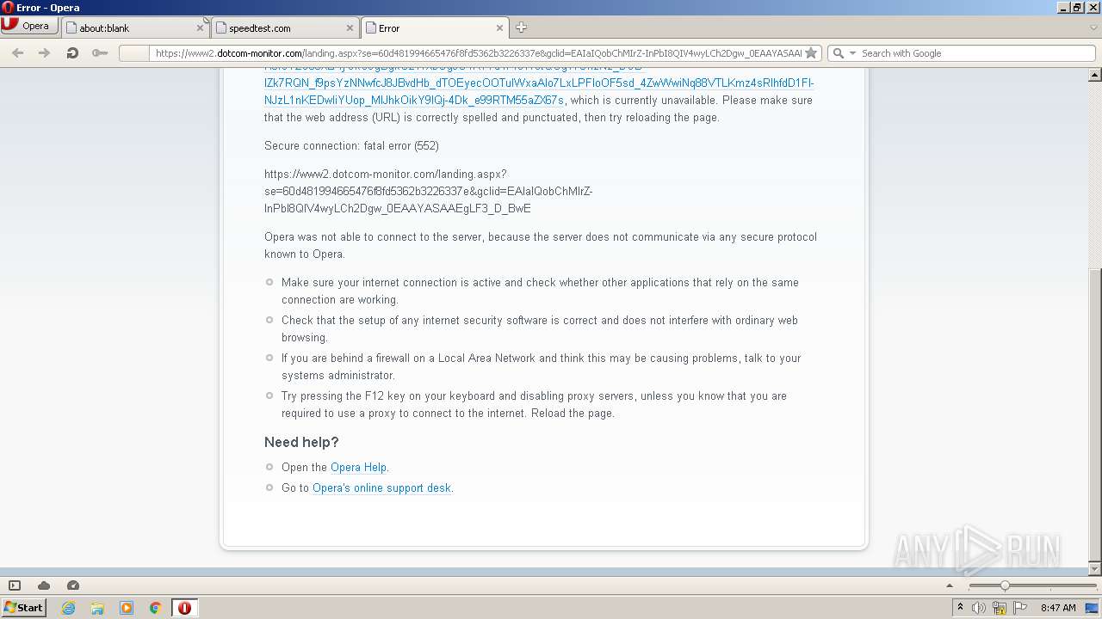The width and height of the screenshot is (1102, 619).
Task: Focus the URL address field
Action: [x=478, y=53]
